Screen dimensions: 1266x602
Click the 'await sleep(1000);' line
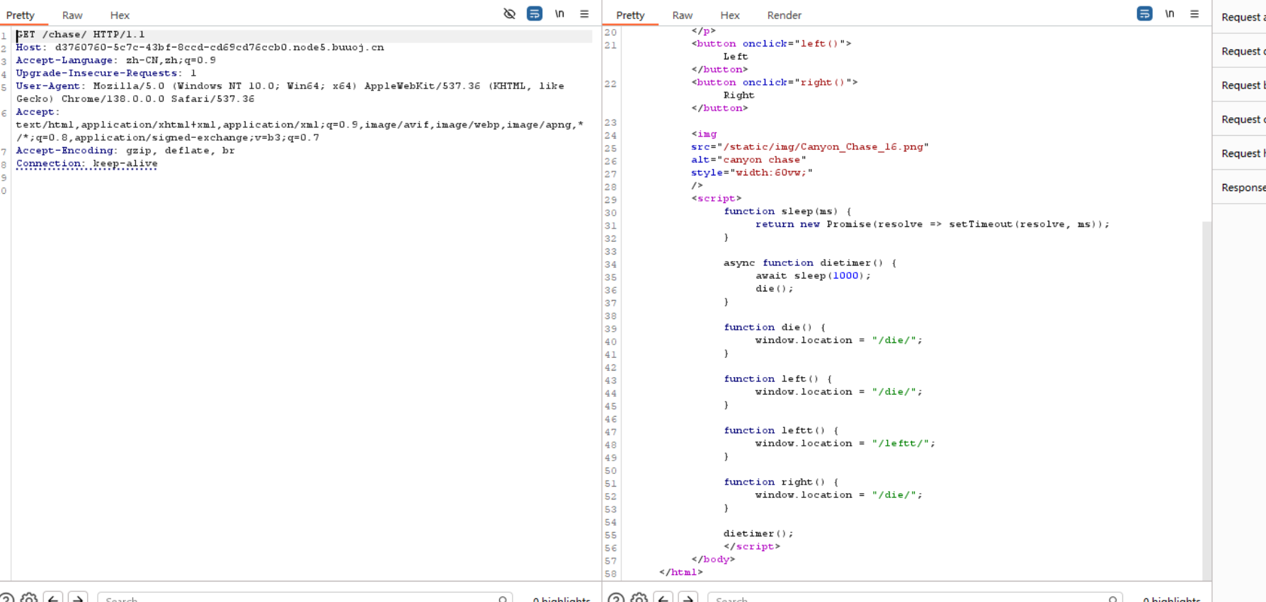pos(813,275)
